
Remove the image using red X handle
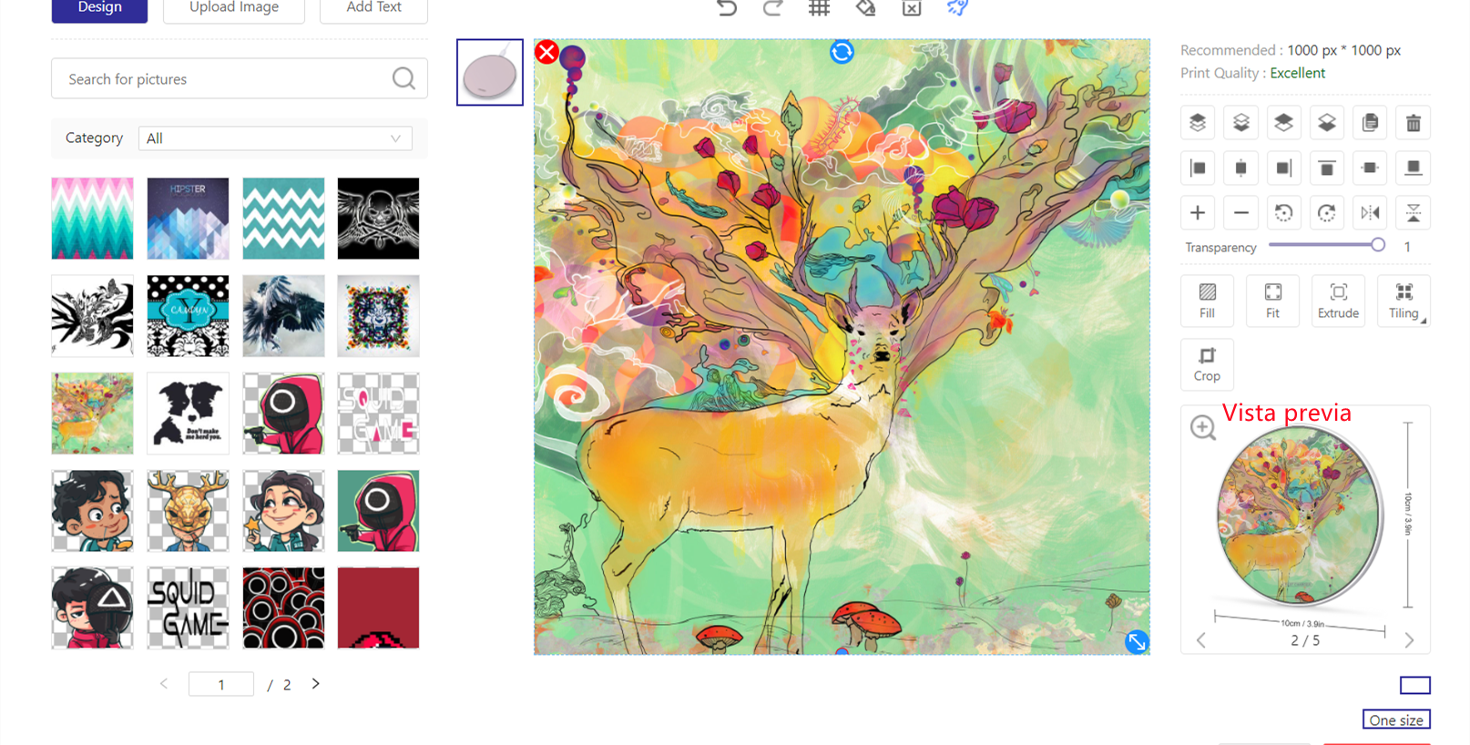click(x=546, y=52)
